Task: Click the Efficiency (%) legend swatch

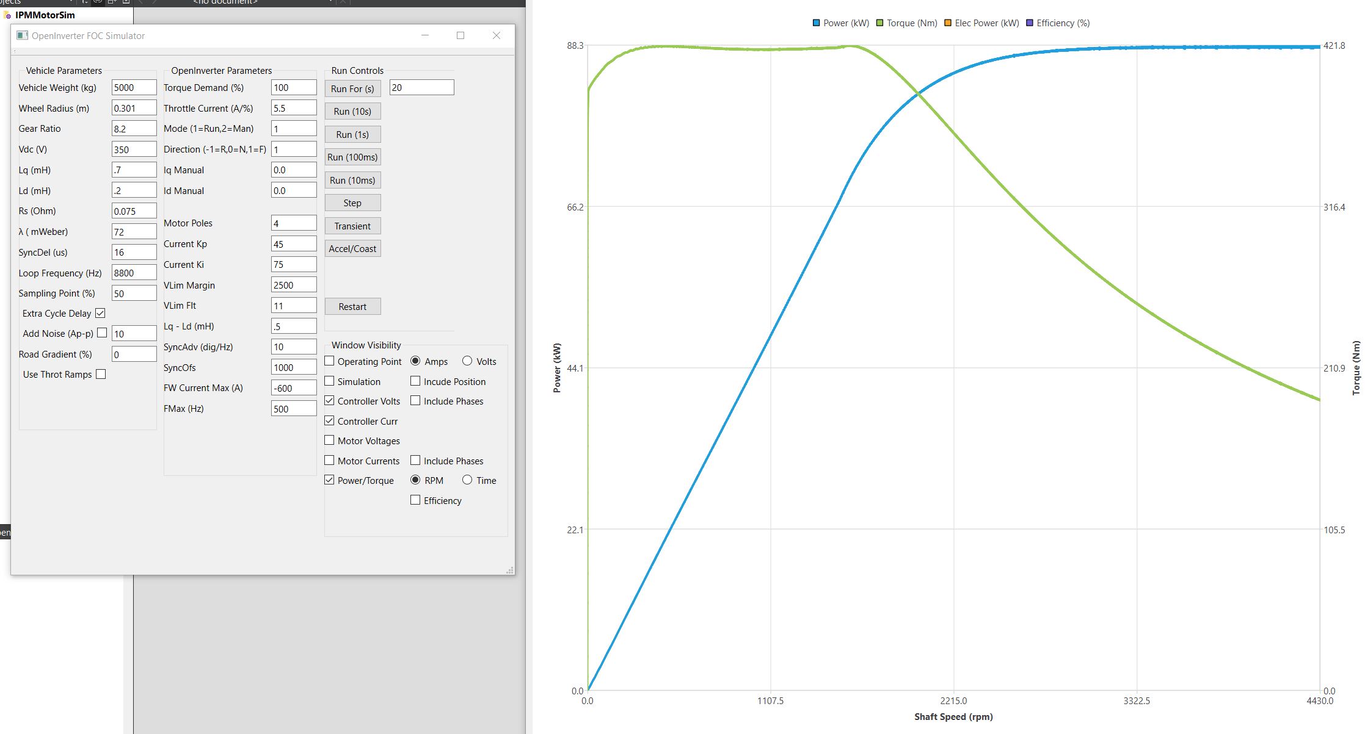Action: [1030, 23]
